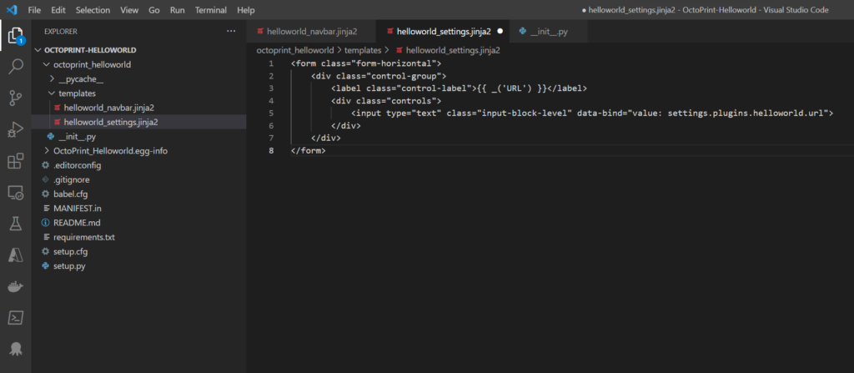Open Explorer more actions ellipsis

click(231, 32)
